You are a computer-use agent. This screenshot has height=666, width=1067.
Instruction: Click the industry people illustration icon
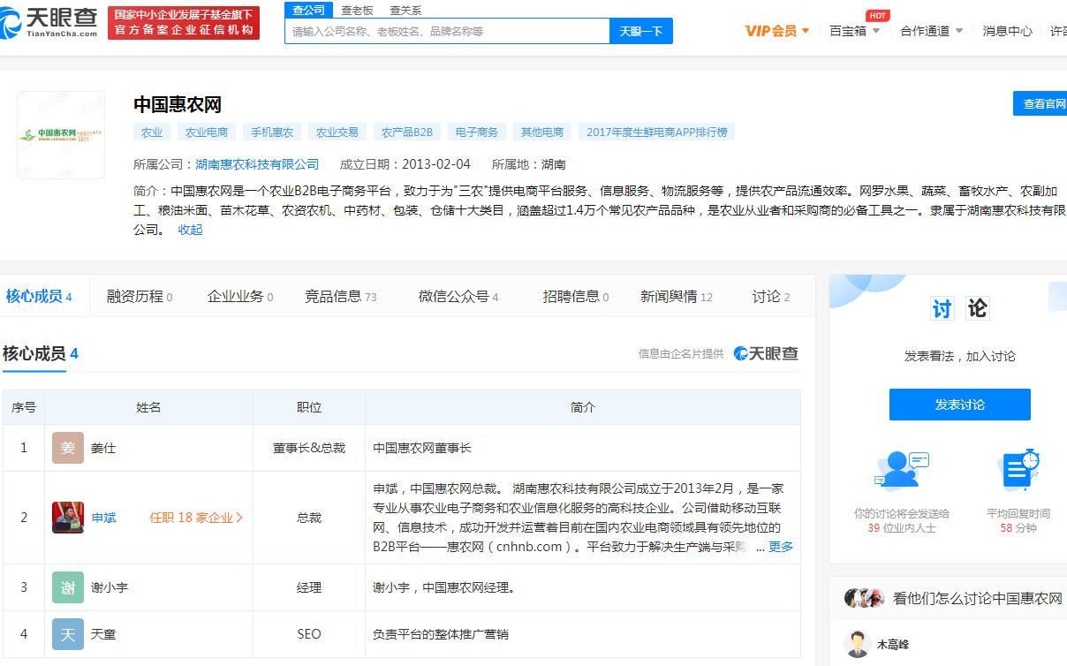[x=902, y=470]
